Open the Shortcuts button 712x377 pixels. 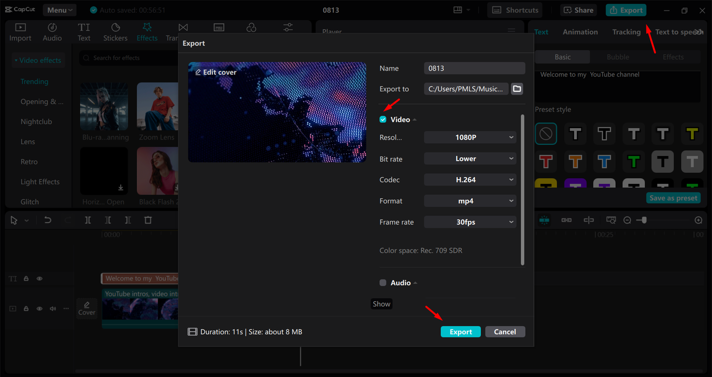coord(515,10)
